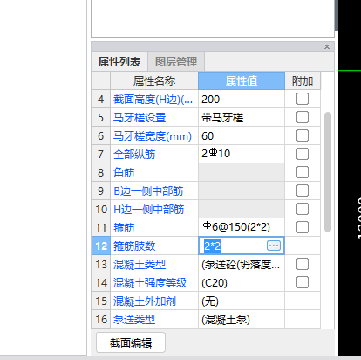Select the 属性值 column header
This screenshot has height=360, width=361.
coord(242,80)
